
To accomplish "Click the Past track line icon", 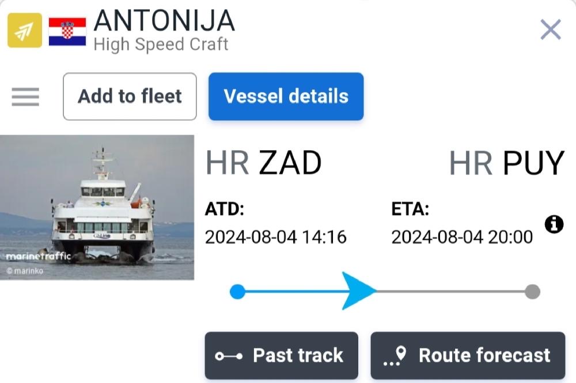I will (229, 356).
